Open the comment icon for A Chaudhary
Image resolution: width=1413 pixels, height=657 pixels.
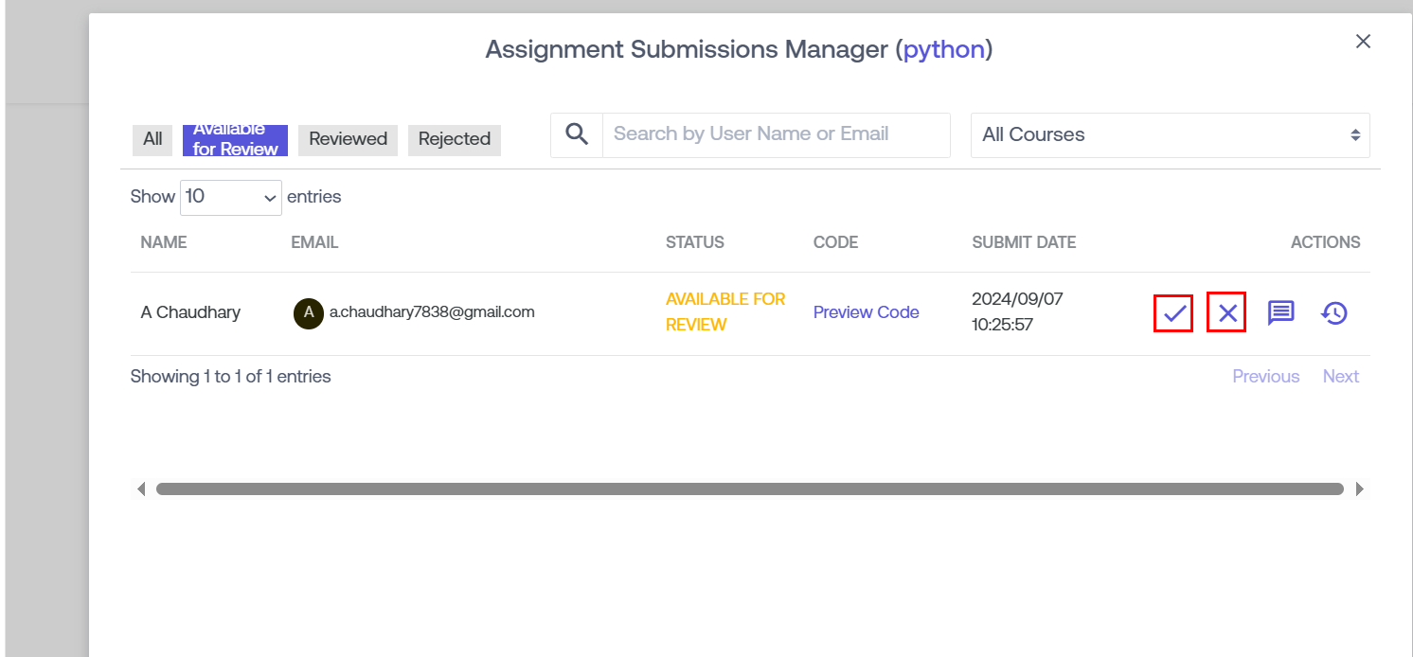click(x=1280, y=313)
